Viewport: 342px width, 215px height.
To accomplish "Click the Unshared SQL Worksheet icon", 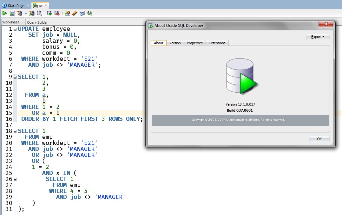I will coord(68,13).
